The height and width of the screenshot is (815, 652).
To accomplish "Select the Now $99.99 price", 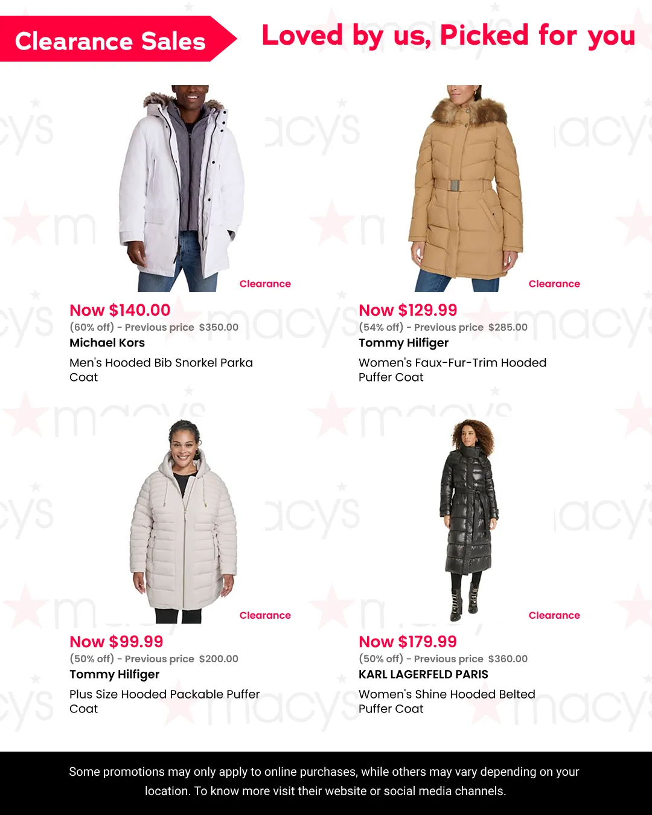I will pyautogui.click(x=117, y=642).
